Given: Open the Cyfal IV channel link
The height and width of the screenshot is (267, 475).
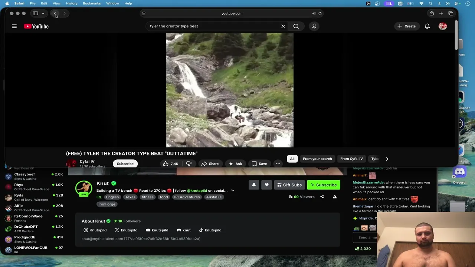Looking at the screenshot, I should click(x=87, y=161).
